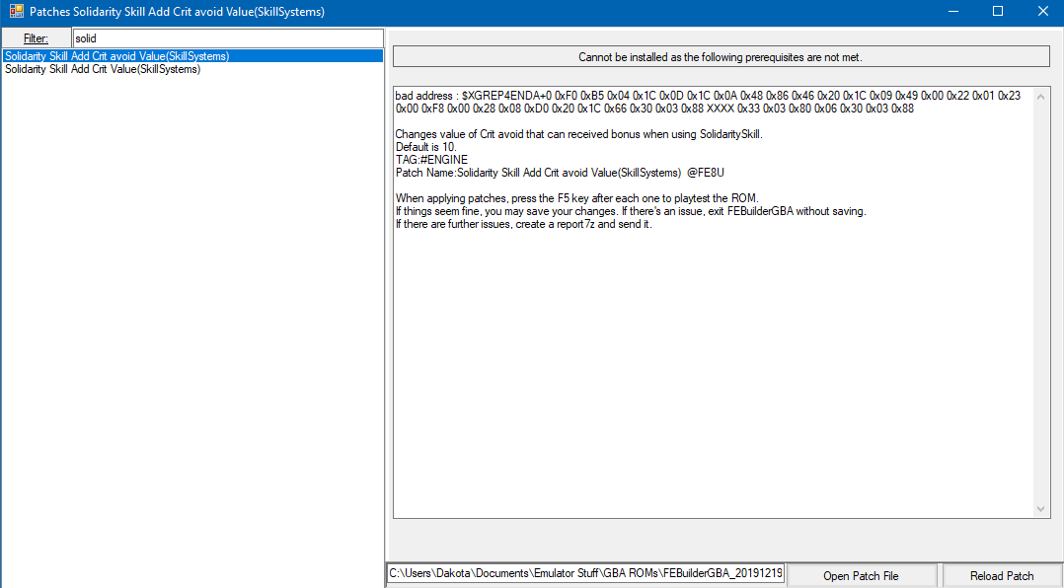Click the window title bar text

click(178, 12)
